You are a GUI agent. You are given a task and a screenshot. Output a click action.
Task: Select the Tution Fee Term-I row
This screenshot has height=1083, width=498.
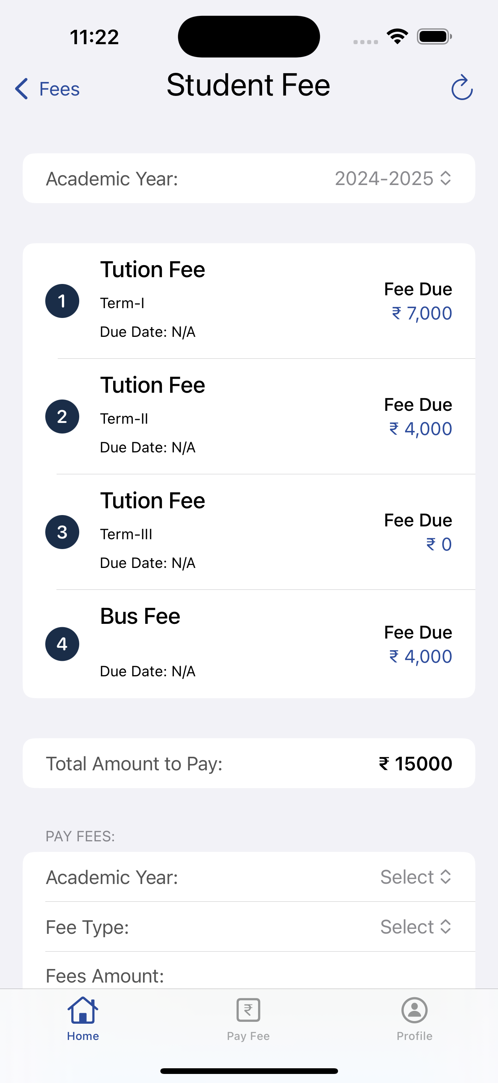click(249, 301)
